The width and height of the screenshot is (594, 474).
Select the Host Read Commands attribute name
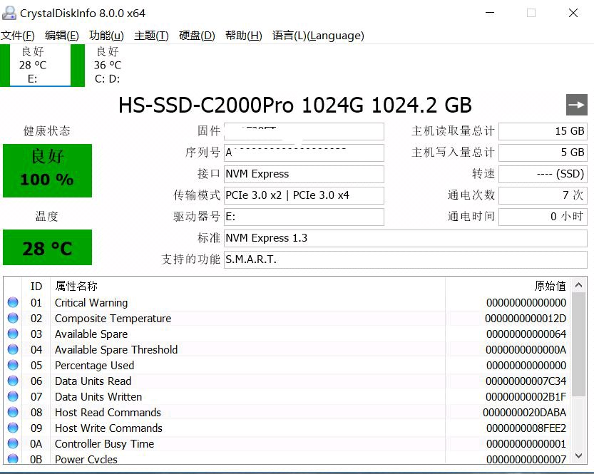(x=108, y=412)
